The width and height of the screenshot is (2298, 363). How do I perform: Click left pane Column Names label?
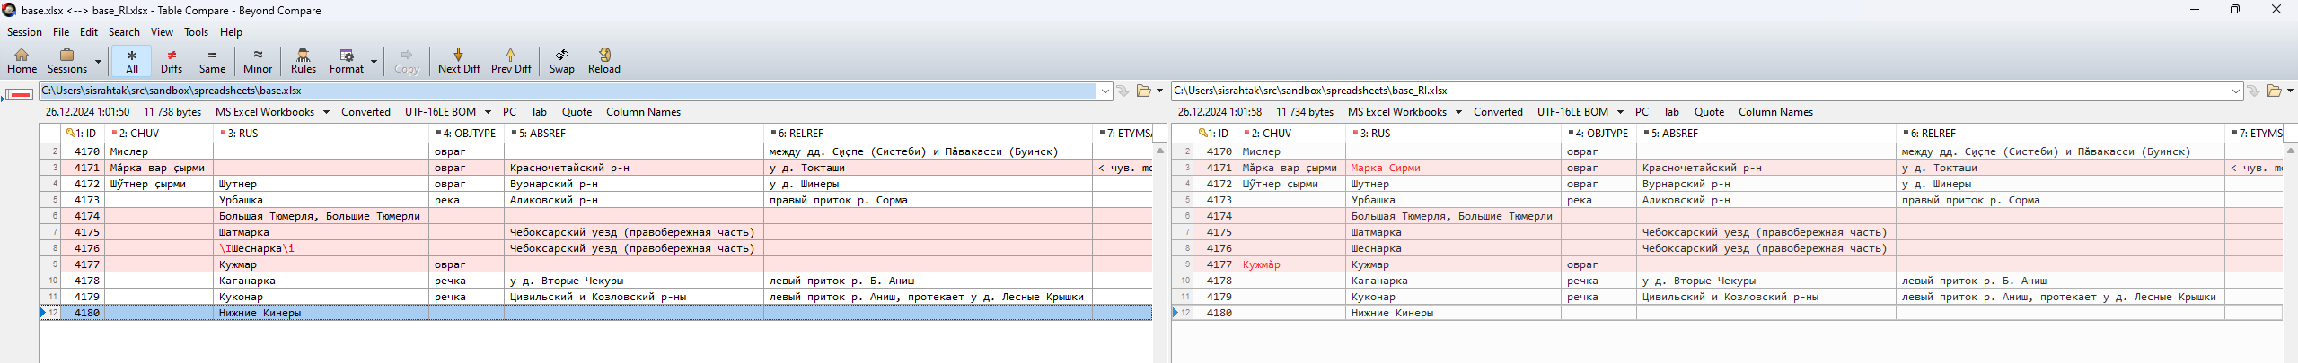click(x=643, y=112)
